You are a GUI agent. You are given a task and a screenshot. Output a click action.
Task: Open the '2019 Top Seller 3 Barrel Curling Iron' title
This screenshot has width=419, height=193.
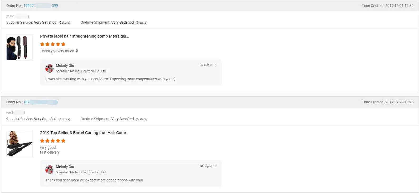[x=84, y=133]
